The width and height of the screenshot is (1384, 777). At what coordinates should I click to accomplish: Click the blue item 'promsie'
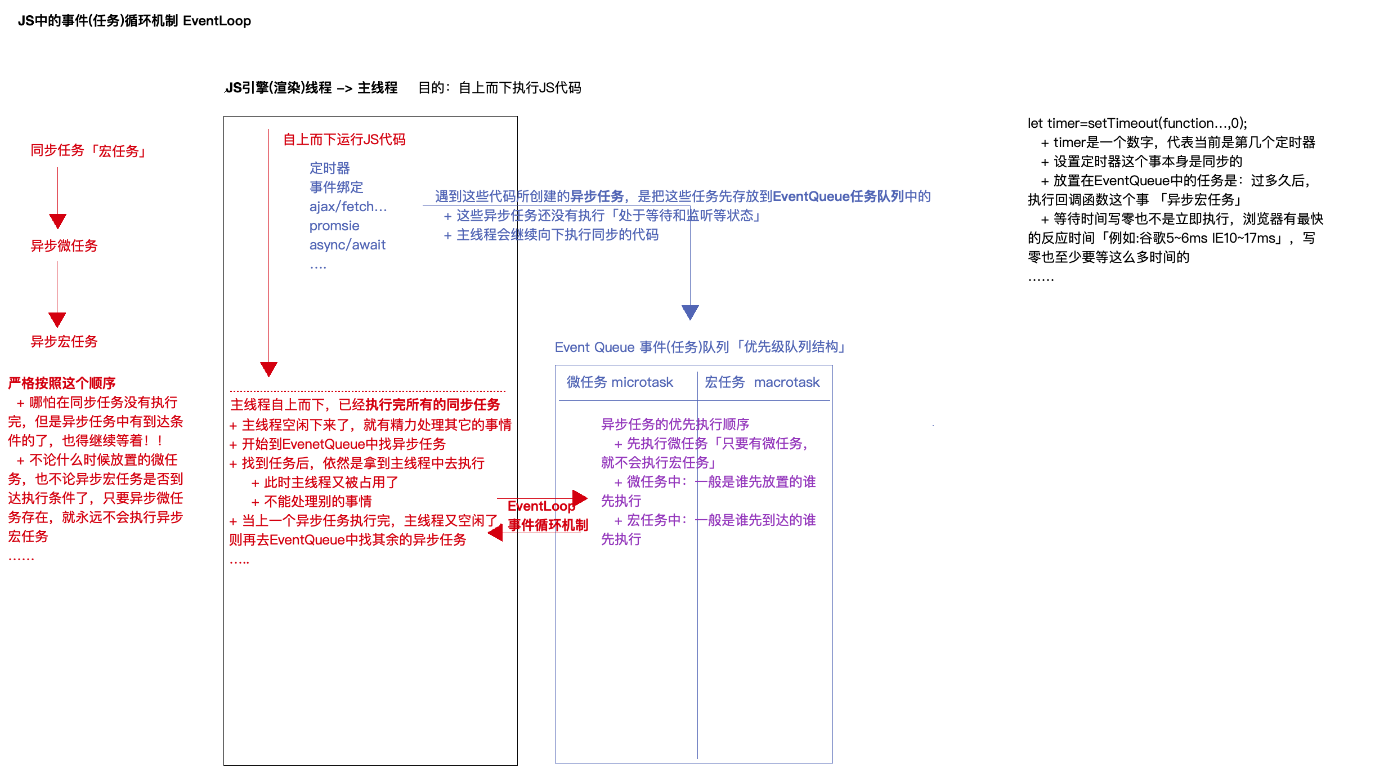pos(334,225)
